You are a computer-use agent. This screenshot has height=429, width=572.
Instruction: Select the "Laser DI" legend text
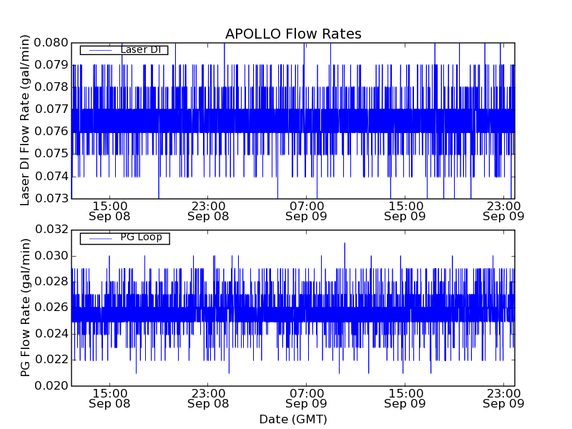coord(140,50)
